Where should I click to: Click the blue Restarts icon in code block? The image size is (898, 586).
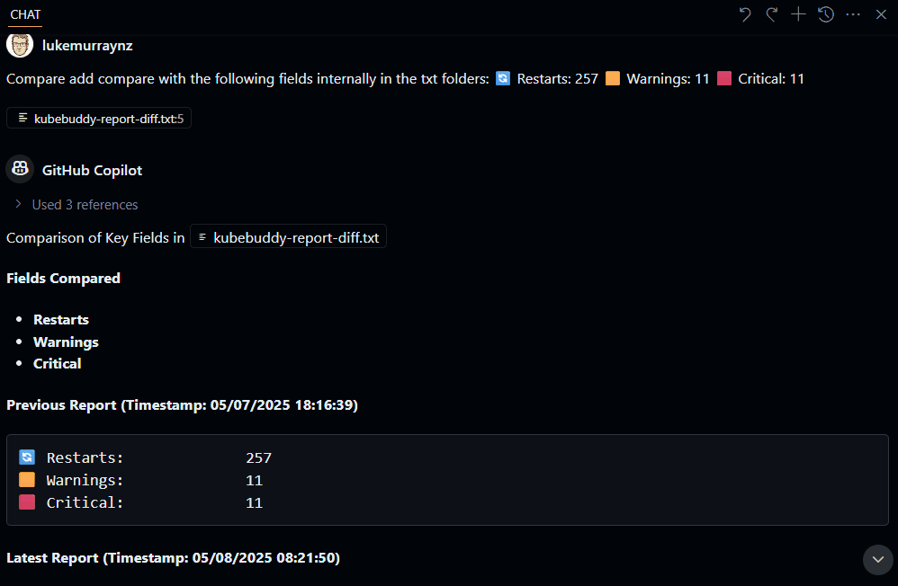click(27, 457)
